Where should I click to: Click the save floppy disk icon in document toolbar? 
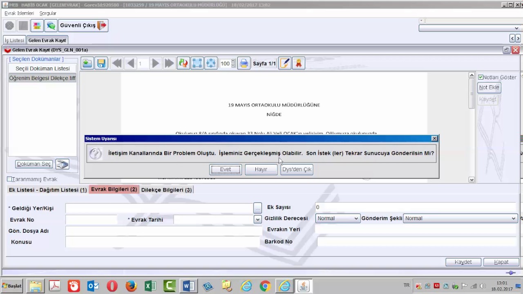pyautogui.click(x=101, y=63)
